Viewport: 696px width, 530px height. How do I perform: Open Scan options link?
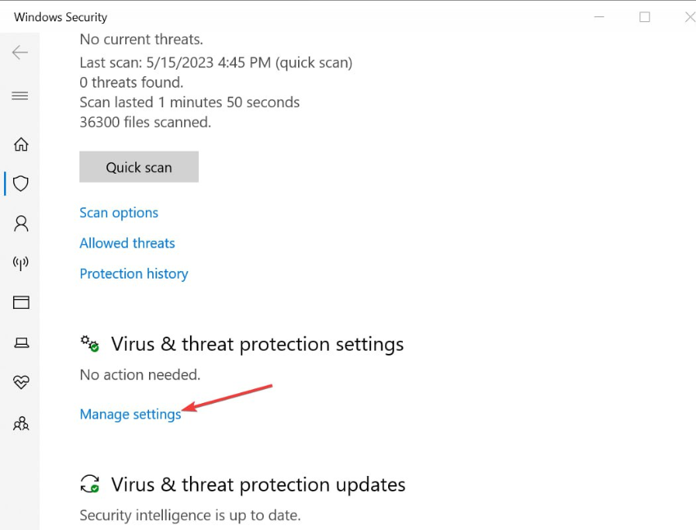point(119,213)
